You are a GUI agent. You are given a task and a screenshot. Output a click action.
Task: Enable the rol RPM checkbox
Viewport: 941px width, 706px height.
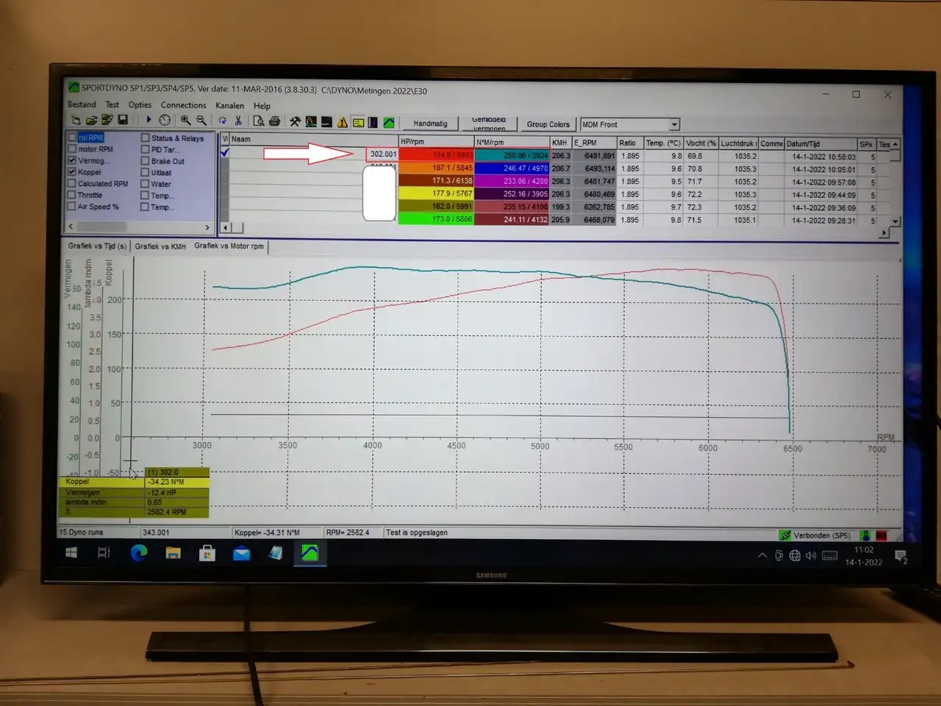[x=72, y=138]
